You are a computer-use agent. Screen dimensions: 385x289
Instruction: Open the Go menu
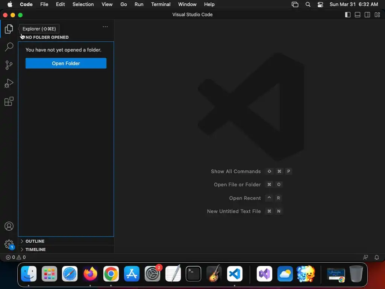123,5
